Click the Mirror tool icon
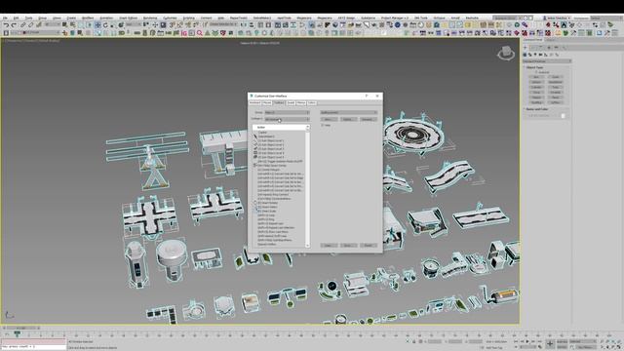 point(245,25)
